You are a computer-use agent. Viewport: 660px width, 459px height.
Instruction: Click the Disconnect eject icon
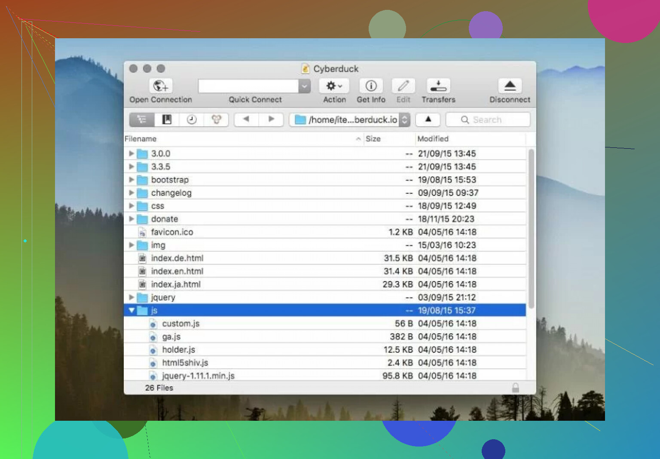510,86
